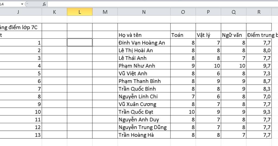Click the Điểm trung bình header cell
This screenshot has height=146, width=278.
[x=262, y=35]
